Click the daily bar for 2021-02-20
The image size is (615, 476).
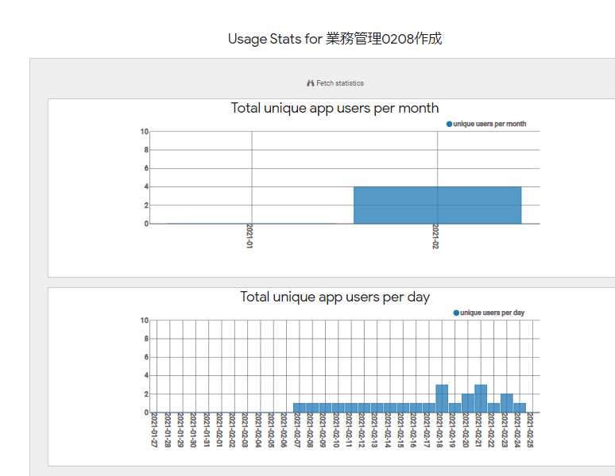tap(468, 403)
